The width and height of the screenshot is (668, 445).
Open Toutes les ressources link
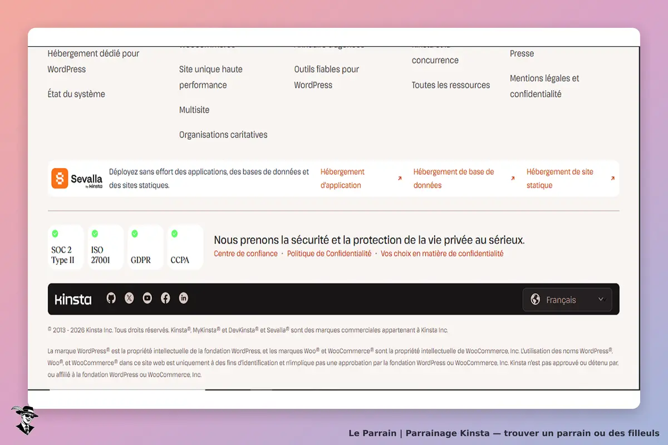click(451, 85)
